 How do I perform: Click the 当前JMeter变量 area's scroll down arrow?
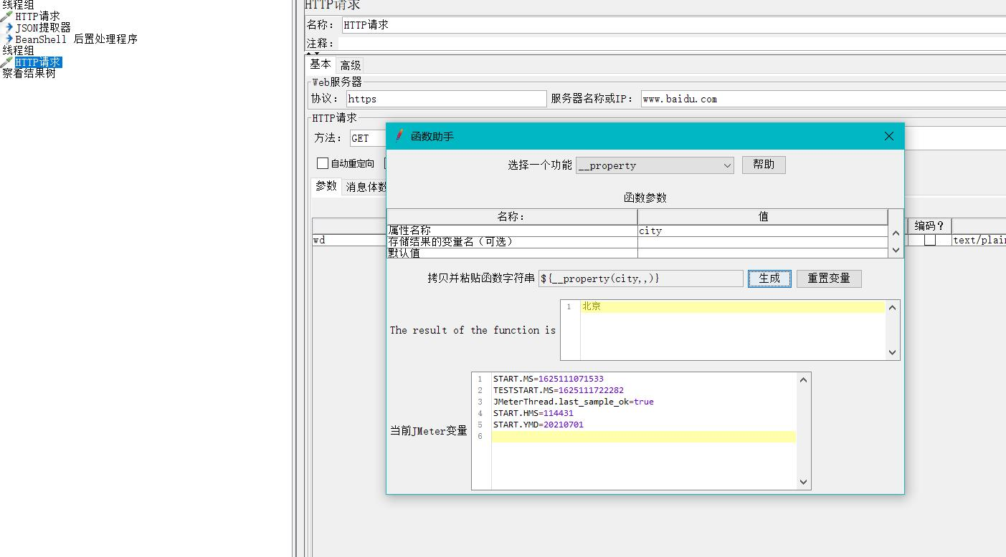pos(803,483)
